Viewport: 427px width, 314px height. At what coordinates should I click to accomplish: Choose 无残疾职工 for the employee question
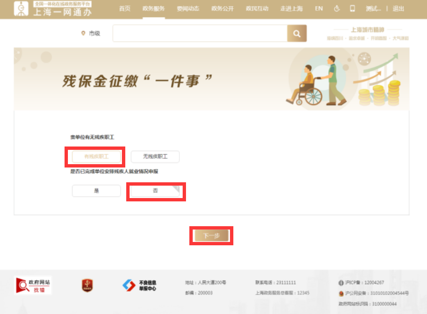(x=155, y=157)
